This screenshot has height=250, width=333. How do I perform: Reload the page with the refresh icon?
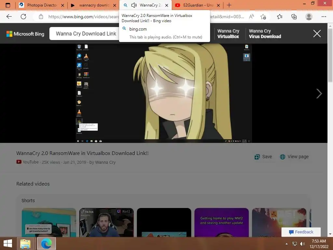23,17
